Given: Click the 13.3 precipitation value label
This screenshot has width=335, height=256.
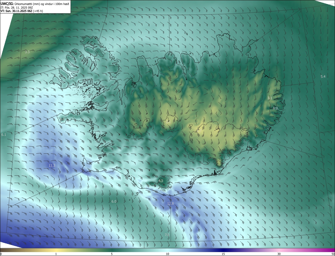Looking at the screenshot, I should pos(52,165).
